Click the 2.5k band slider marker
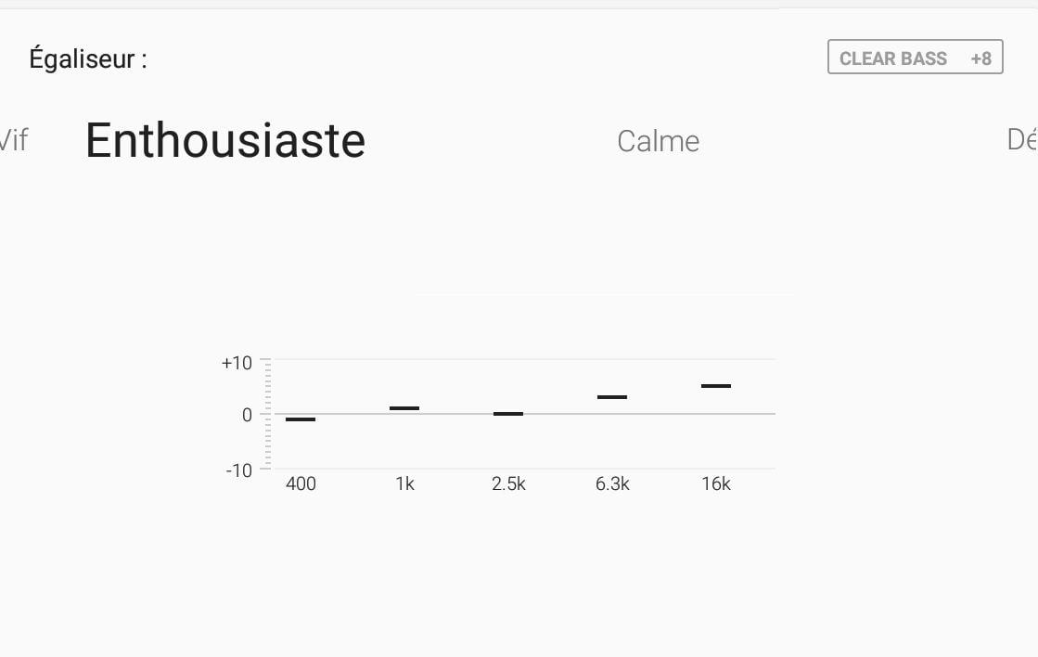Viewport: 1038px width, 657px height. 508,414
